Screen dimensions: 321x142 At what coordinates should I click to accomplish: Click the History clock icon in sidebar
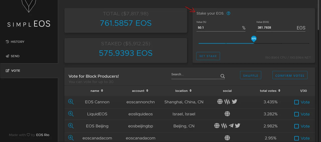[x=7, y=42]
